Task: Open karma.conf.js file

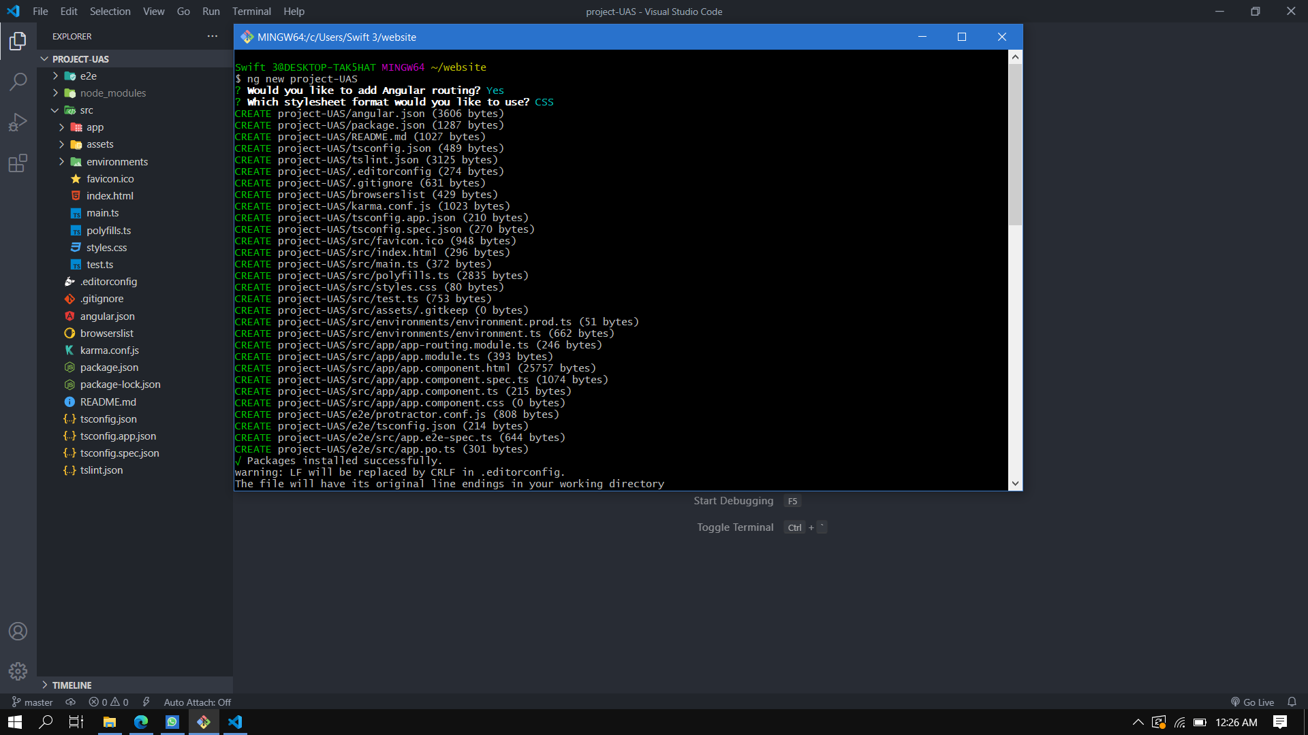Action: pyautogui.click(x=109, y=350)
